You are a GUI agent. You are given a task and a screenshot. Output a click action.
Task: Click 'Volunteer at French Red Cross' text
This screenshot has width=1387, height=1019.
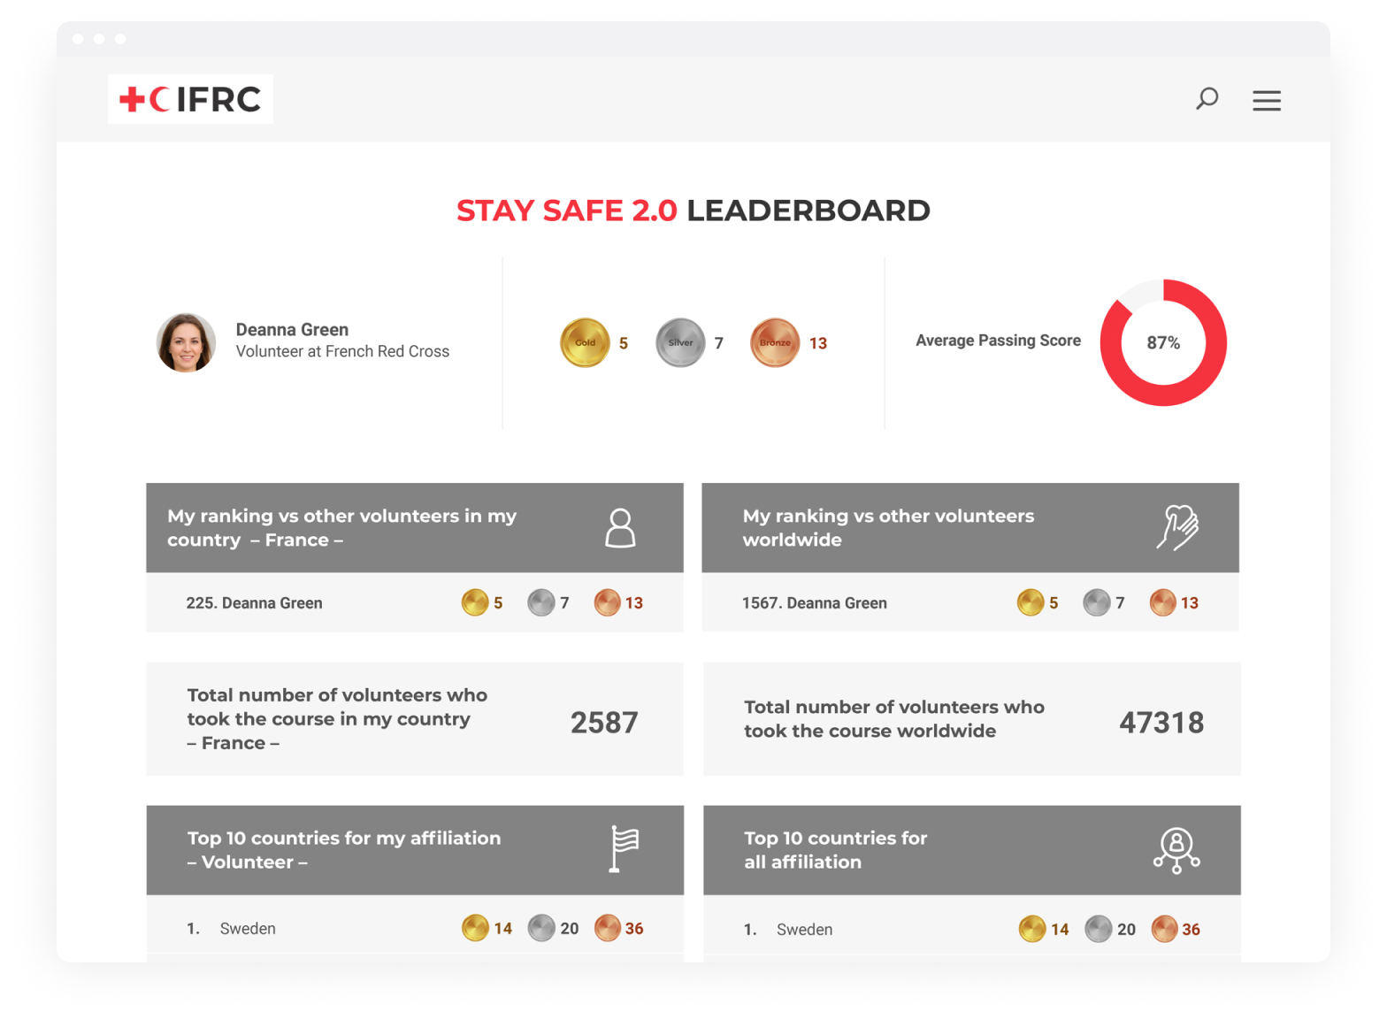[x=342, y=351]
